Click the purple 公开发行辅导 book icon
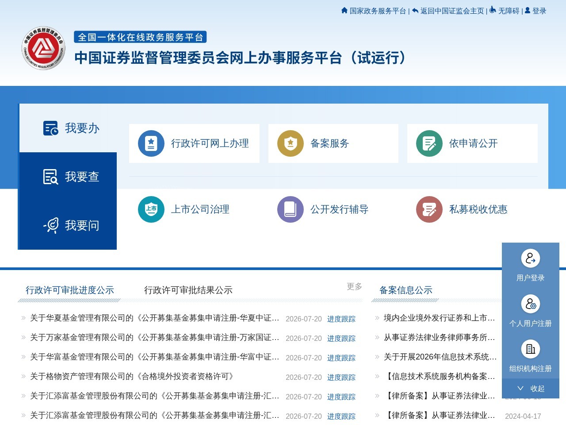 point(291,209)
